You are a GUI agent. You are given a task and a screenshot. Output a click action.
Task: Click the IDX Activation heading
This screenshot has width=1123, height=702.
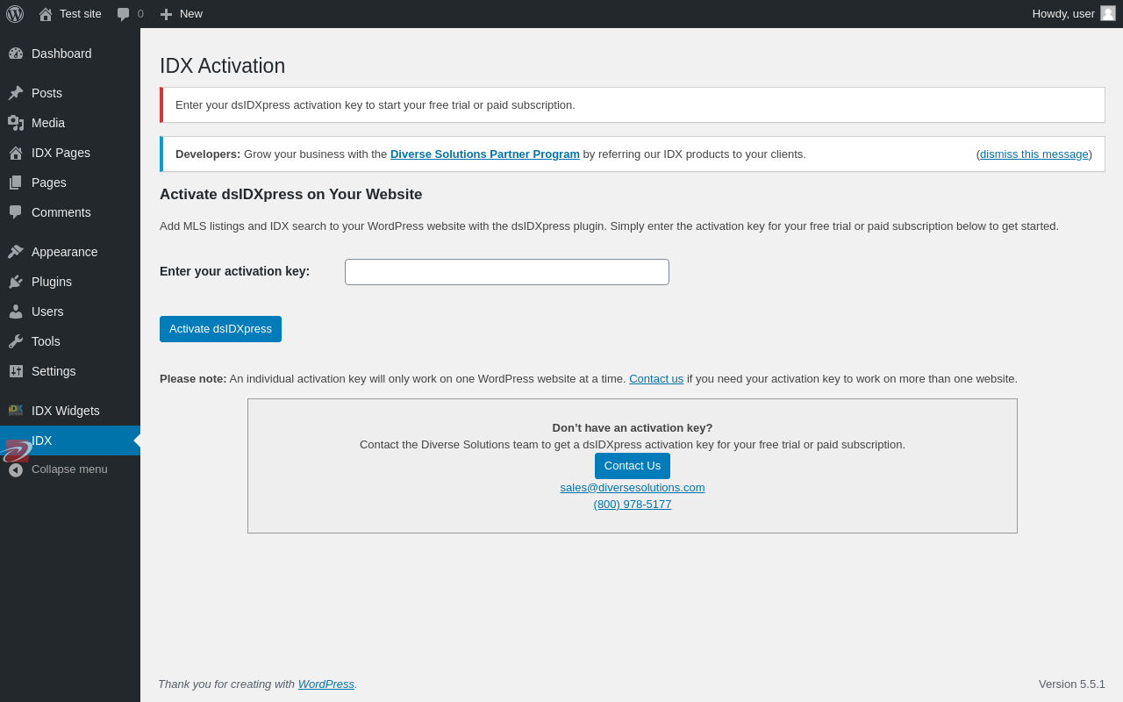point(223,66)
